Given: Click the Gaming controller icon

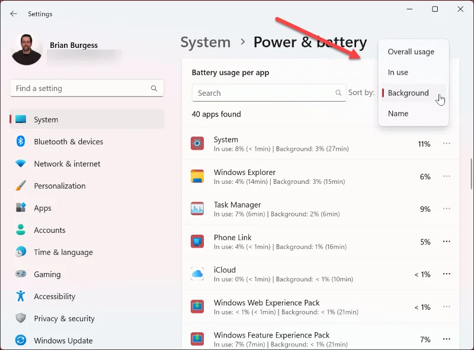Looking at the screenshot, I should pyautogui.click(x=21, y=274).
